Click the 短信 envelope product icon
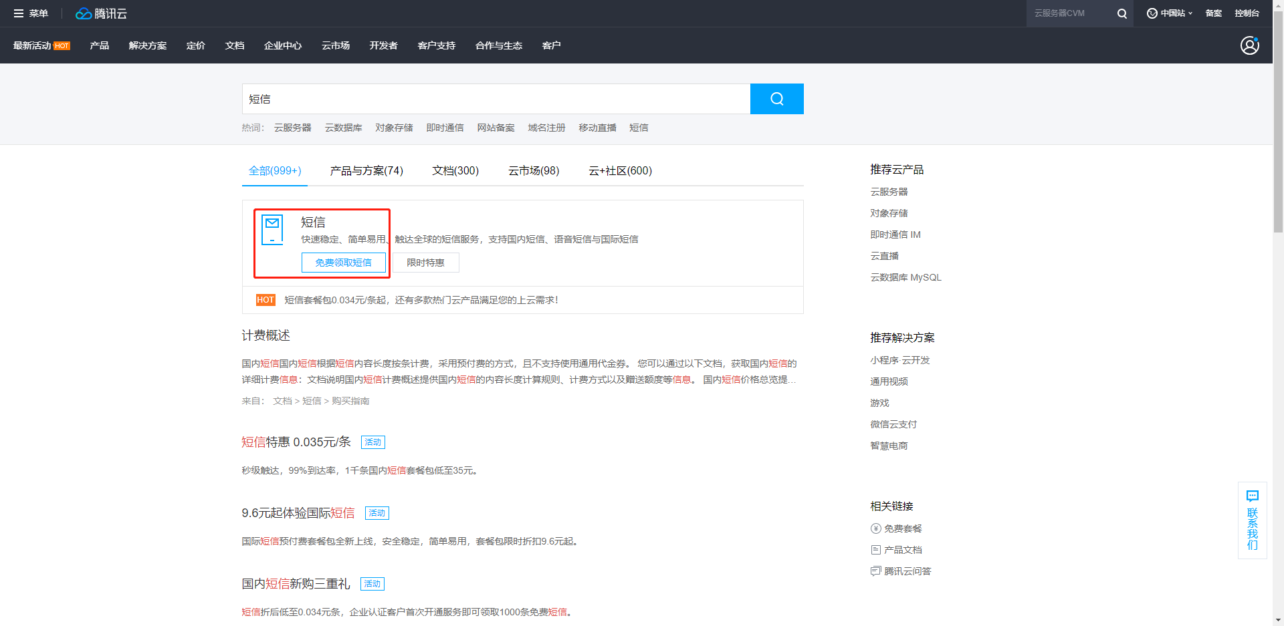1284x626 pixels. [x=272, y=229]
